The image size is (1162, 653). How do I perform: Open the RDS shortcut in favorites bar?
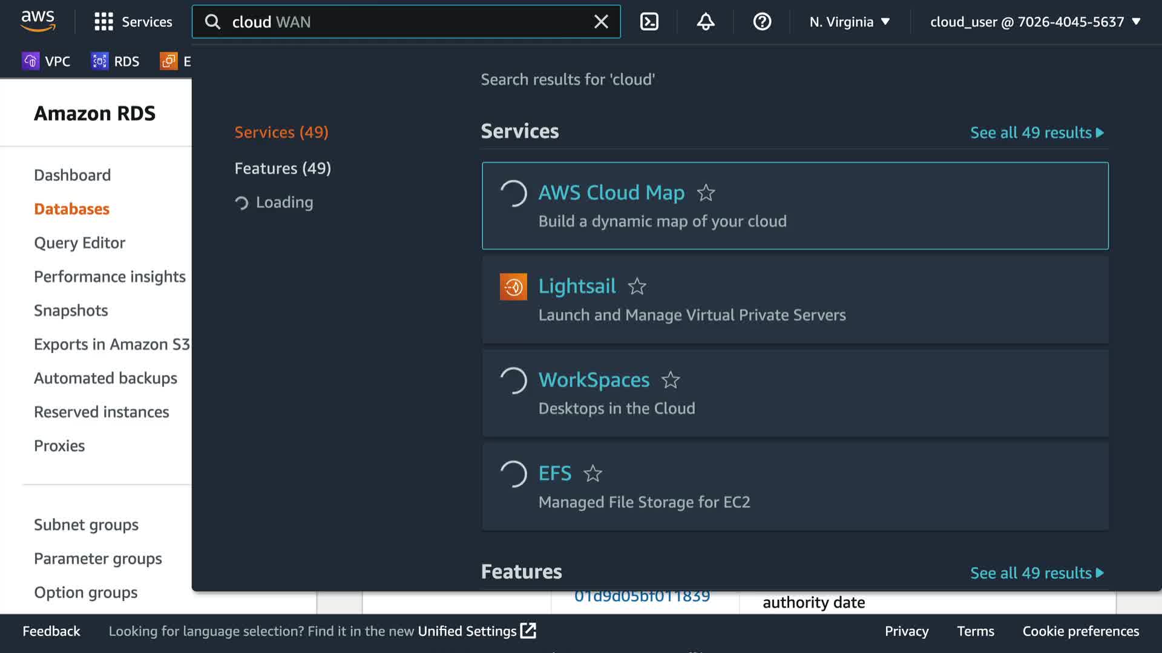pos(116,61)
